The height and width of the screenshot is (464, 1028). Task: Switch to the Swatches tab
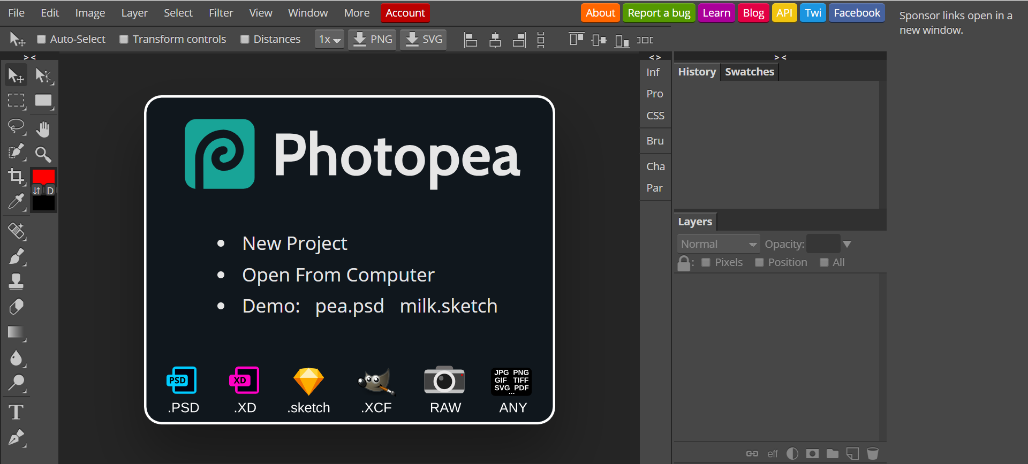(750, 72)
